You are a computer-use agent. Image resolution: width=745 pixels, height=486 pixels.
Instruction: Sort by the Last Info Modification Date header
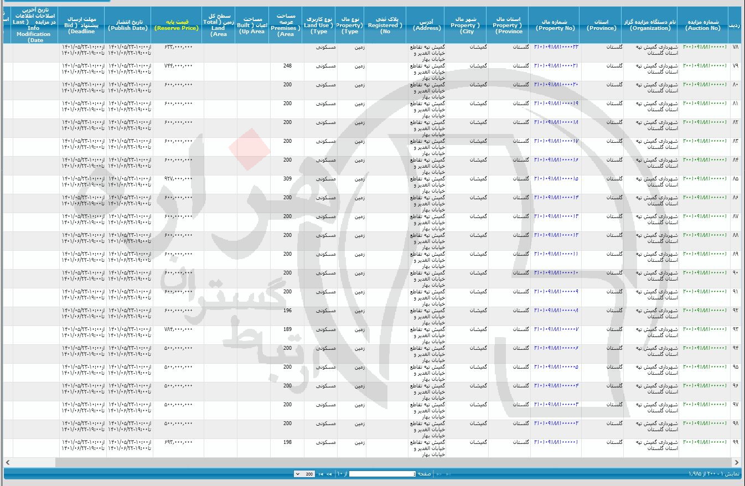(x=35, y=25)
